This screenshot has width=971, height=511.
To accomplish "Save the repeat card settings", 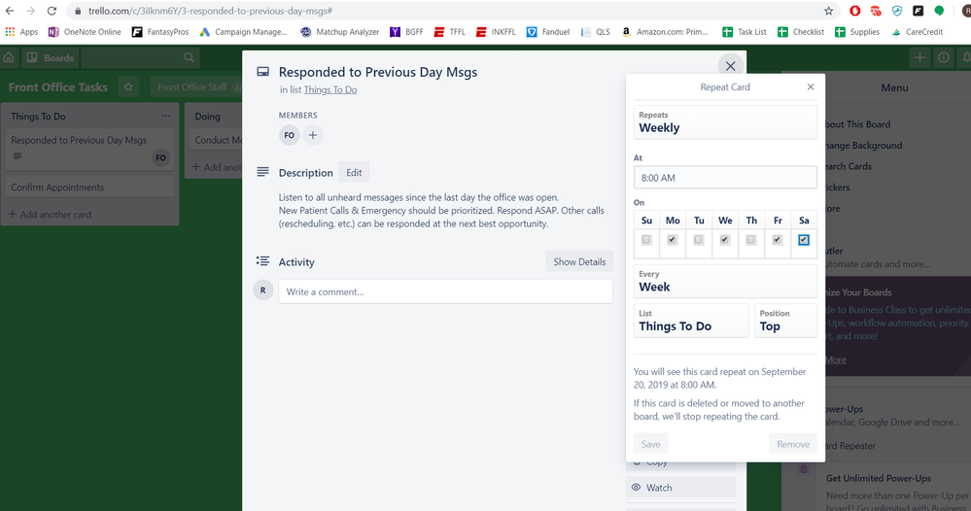I will click(651, 444).
